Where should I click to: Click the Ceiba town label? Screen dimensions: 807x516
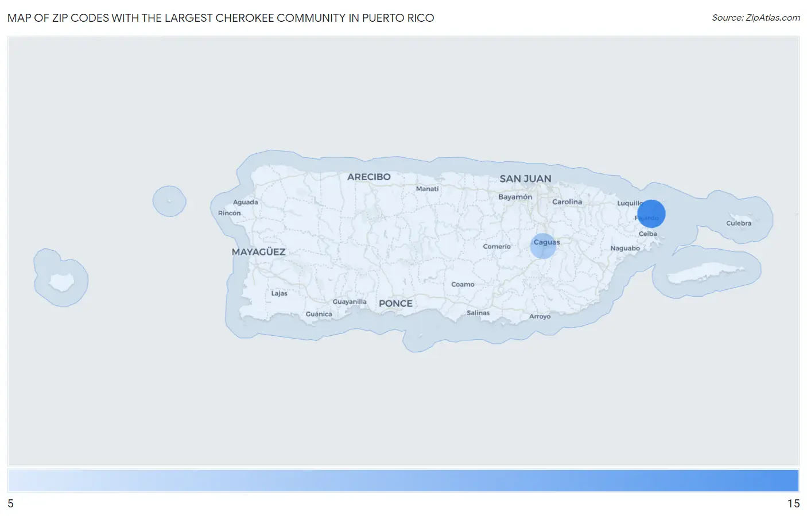(647, 234)
